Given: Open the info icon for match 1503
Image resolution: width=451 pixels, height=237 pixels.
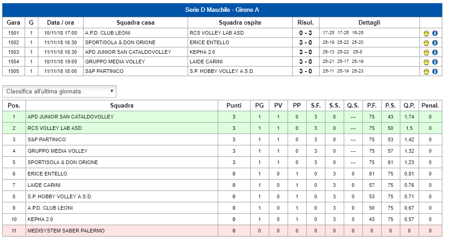Looking at the screenshot, I should coord(435,52).
